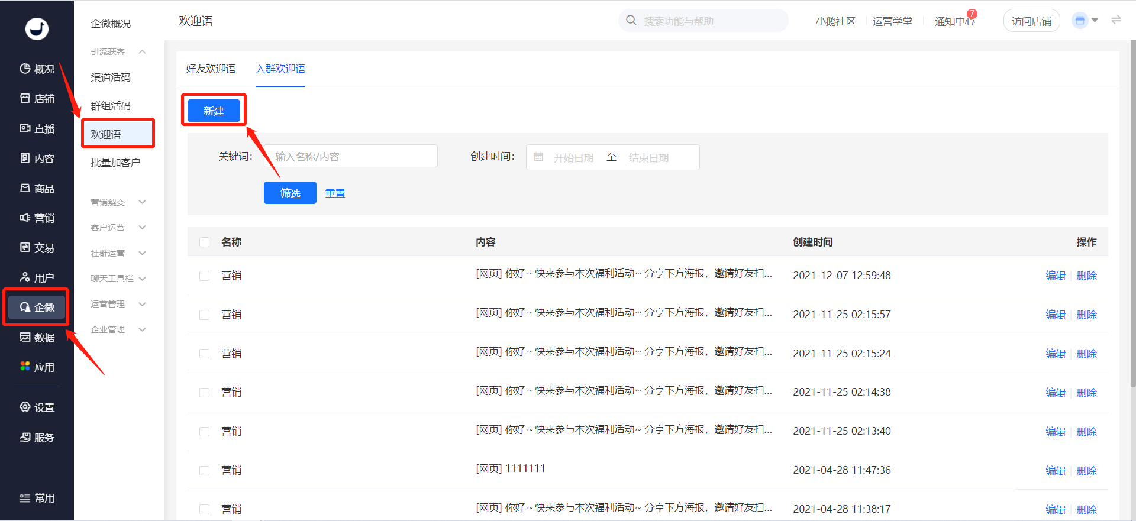Open 交易 transactions section in the sidebar
The width and height of the screenshot is (1136, 521).
coord(37,248)
